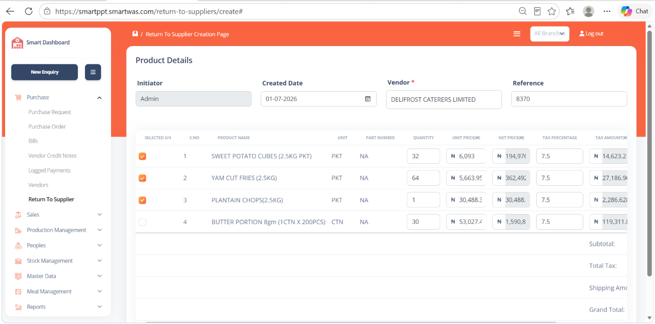655x324 pixels.
Task: Uncheck the Yam Cut Fries row checkbox
Action: [x=142, y=178]
